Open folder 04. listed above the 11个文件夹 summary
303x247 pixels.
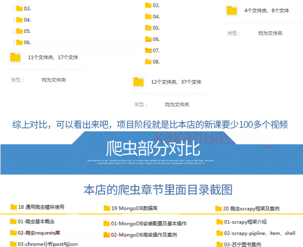coord(23,20)
